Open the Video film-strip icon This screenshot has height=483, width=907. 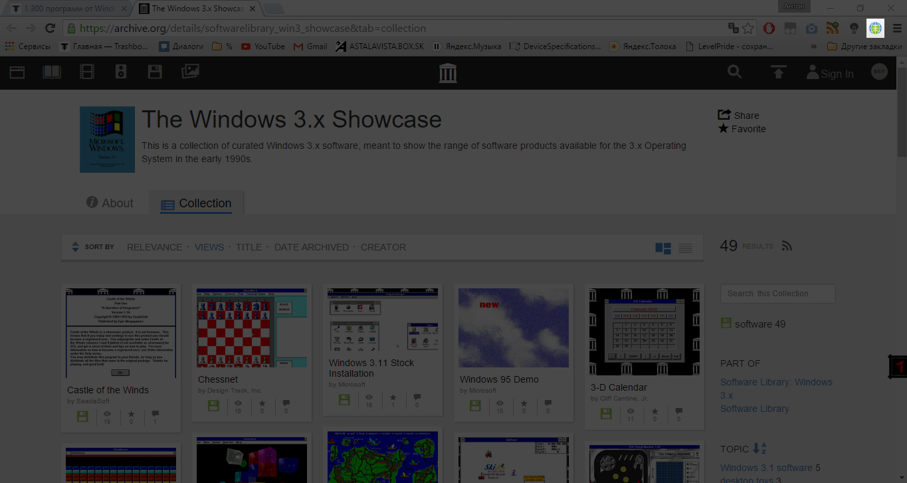[x=87, y=72]
